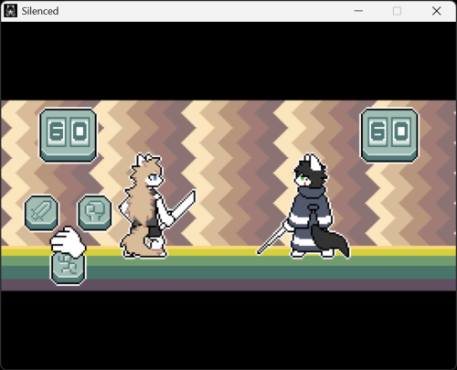The image size is (457, 370).
Task: Tap the right 60 health counter
Action: (x=389, y=135)
